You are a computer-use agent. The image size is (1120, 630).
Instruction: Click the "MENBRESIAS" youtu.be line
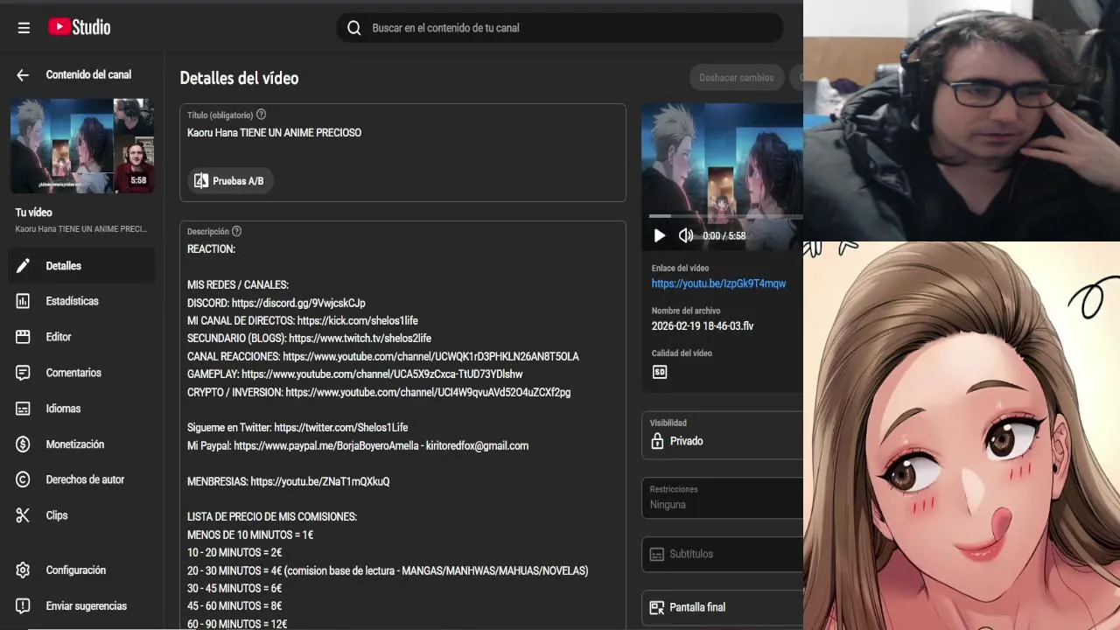click(x=289, y=482)
